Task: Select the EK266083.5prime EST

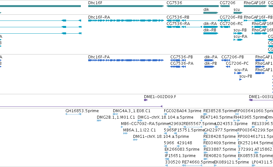Action: pyautogui.click(x=166, y=153)
